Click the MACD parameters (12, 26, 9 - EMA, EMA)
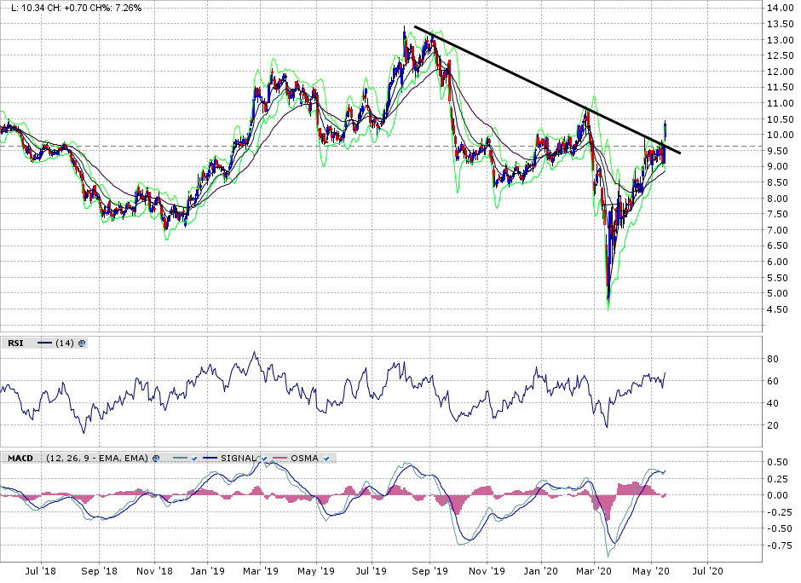This screenshot has height=583, width=801. point(97,459)
